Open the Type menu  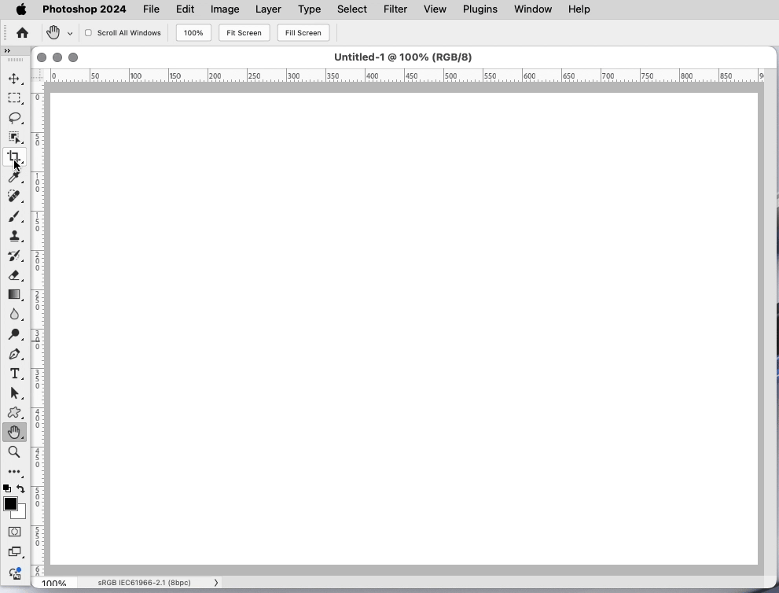tap(309, 9)
